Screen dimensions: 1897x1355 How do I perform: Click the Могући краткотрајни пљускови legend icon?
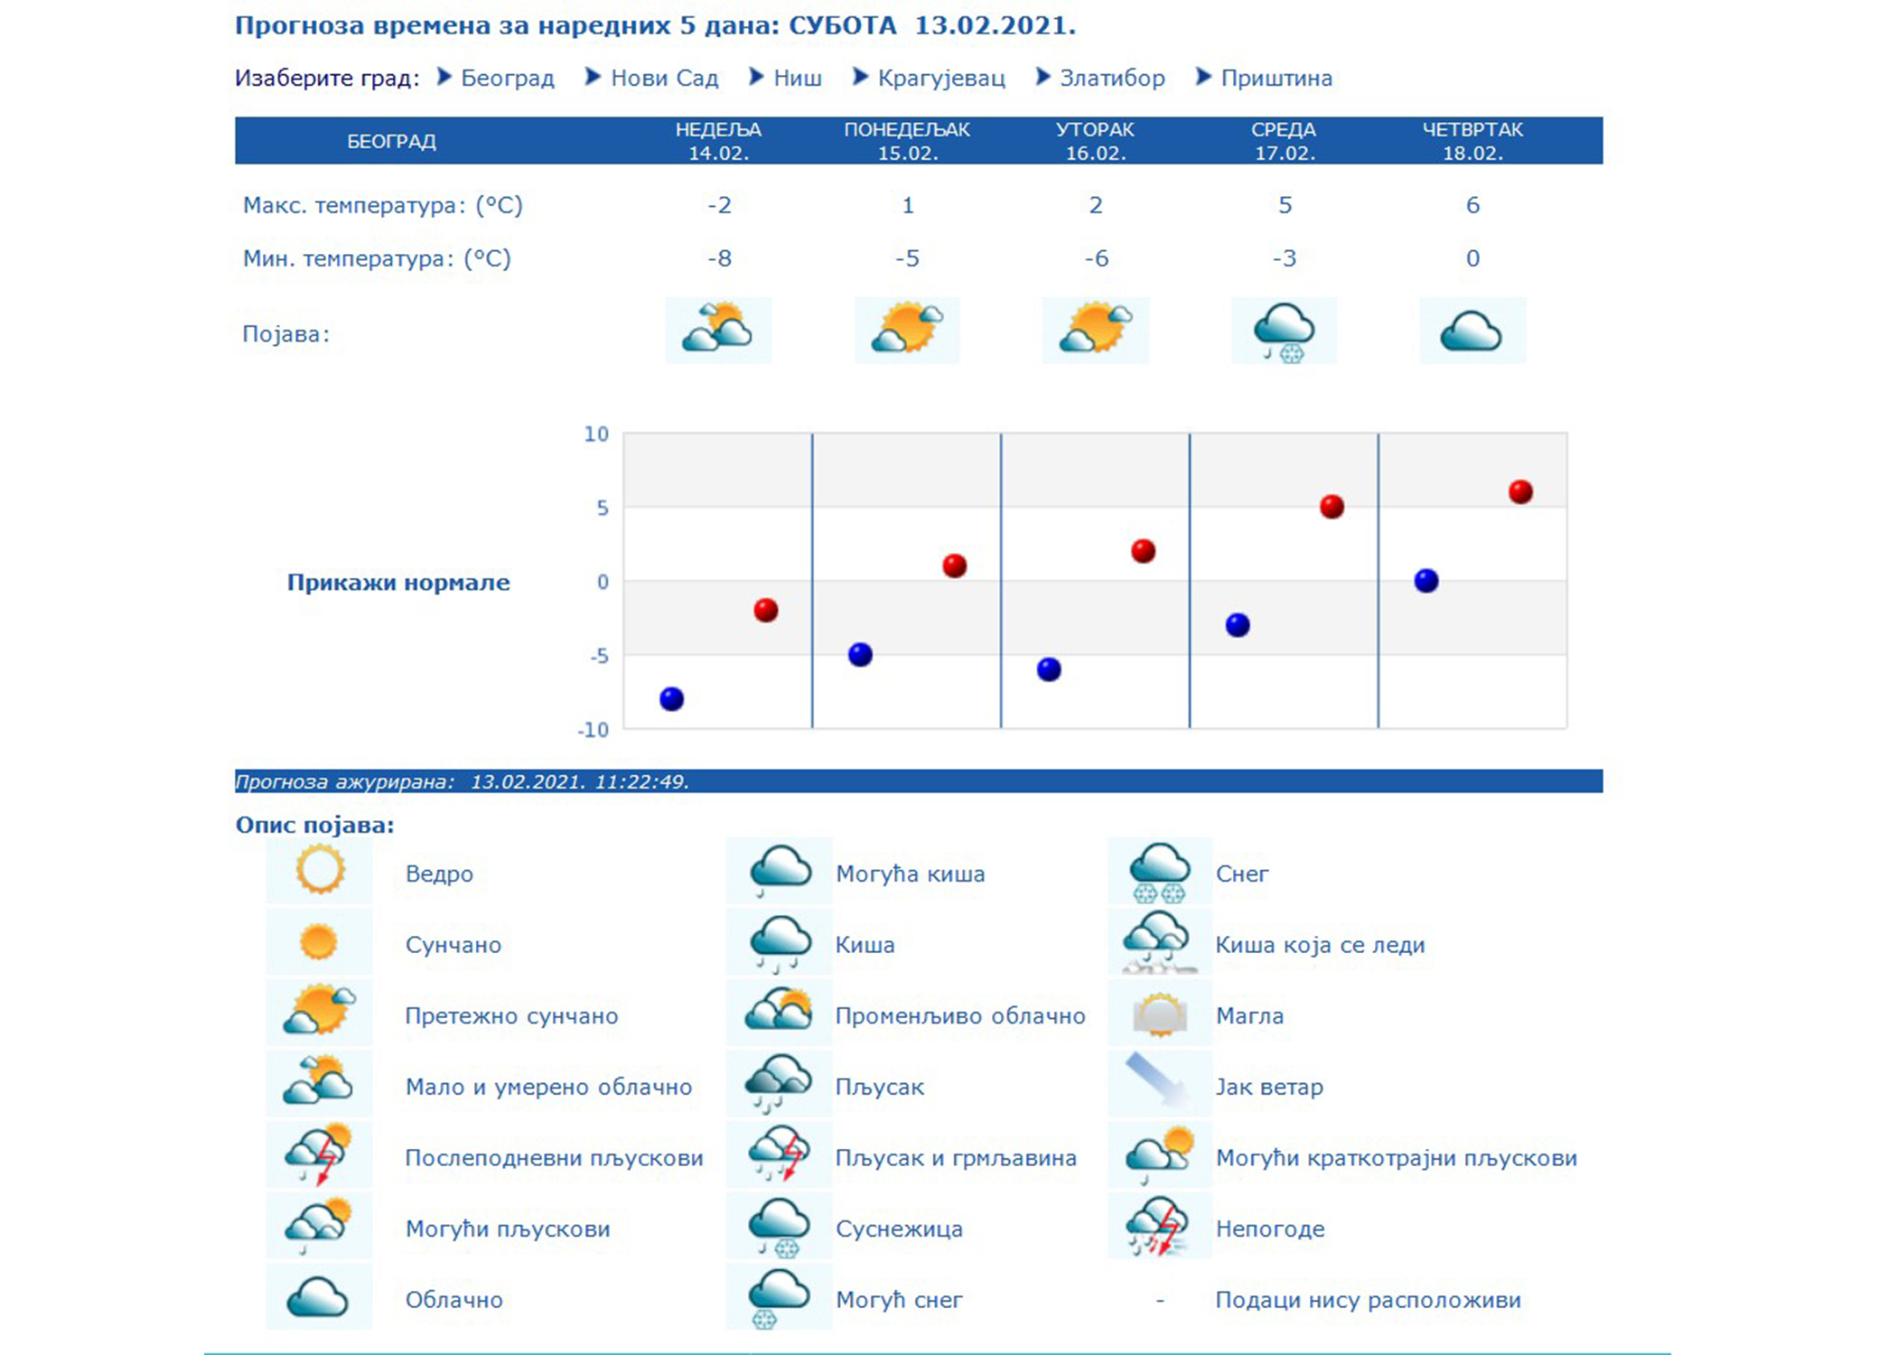tap(1160, 1154)
